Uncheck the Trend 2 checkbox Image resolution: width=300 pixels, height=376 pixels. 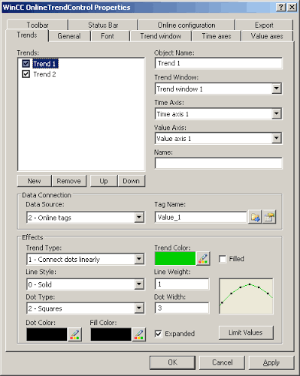pyautogui.click(x=26, y=74)
